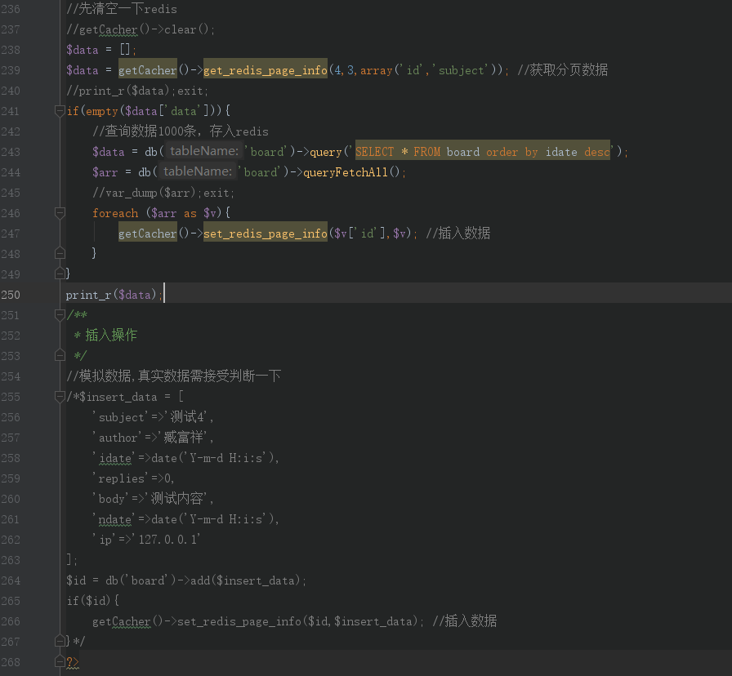Click the get_redis_page_info method call
Screen dimensions: 732x676
[266, 70]
